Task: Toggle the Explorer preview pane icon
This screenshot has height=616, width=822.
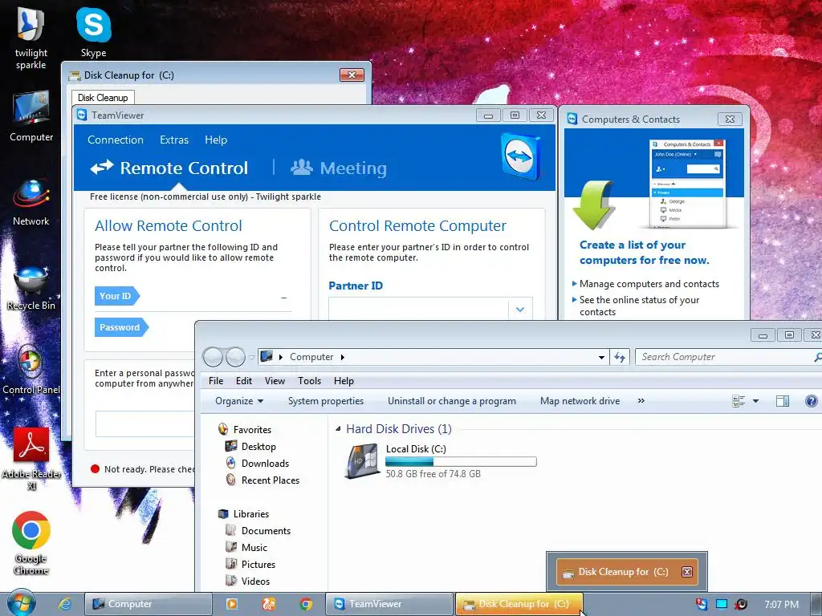Action: (x=782, y=401)
